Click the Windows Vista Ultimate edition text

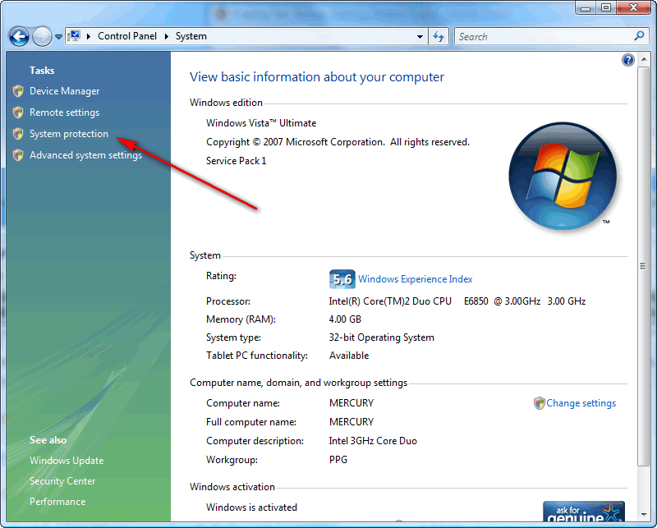coord(261,123)
